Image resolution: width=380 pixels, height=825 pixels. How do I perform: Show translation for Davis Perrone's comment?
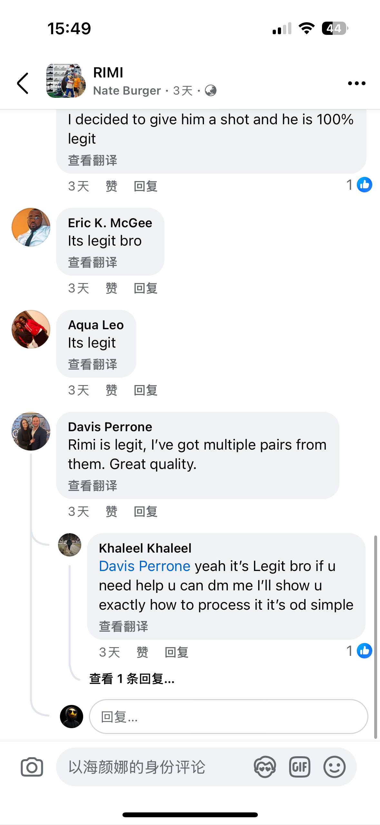coord(93,486)
